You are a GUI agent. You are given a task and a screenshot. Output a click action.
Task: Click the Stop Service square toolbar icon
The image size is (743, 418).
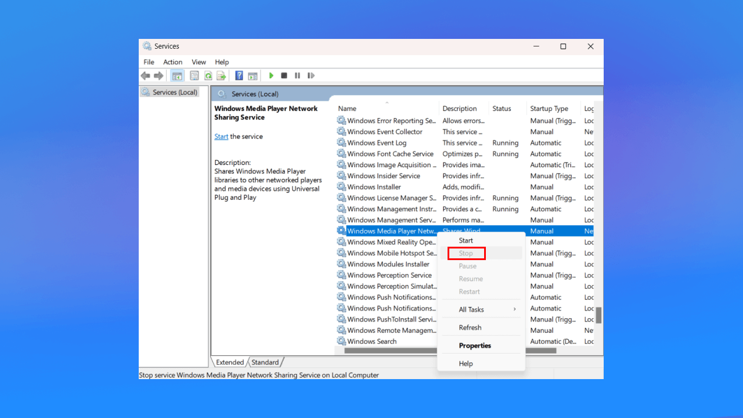tap(284, 75)
